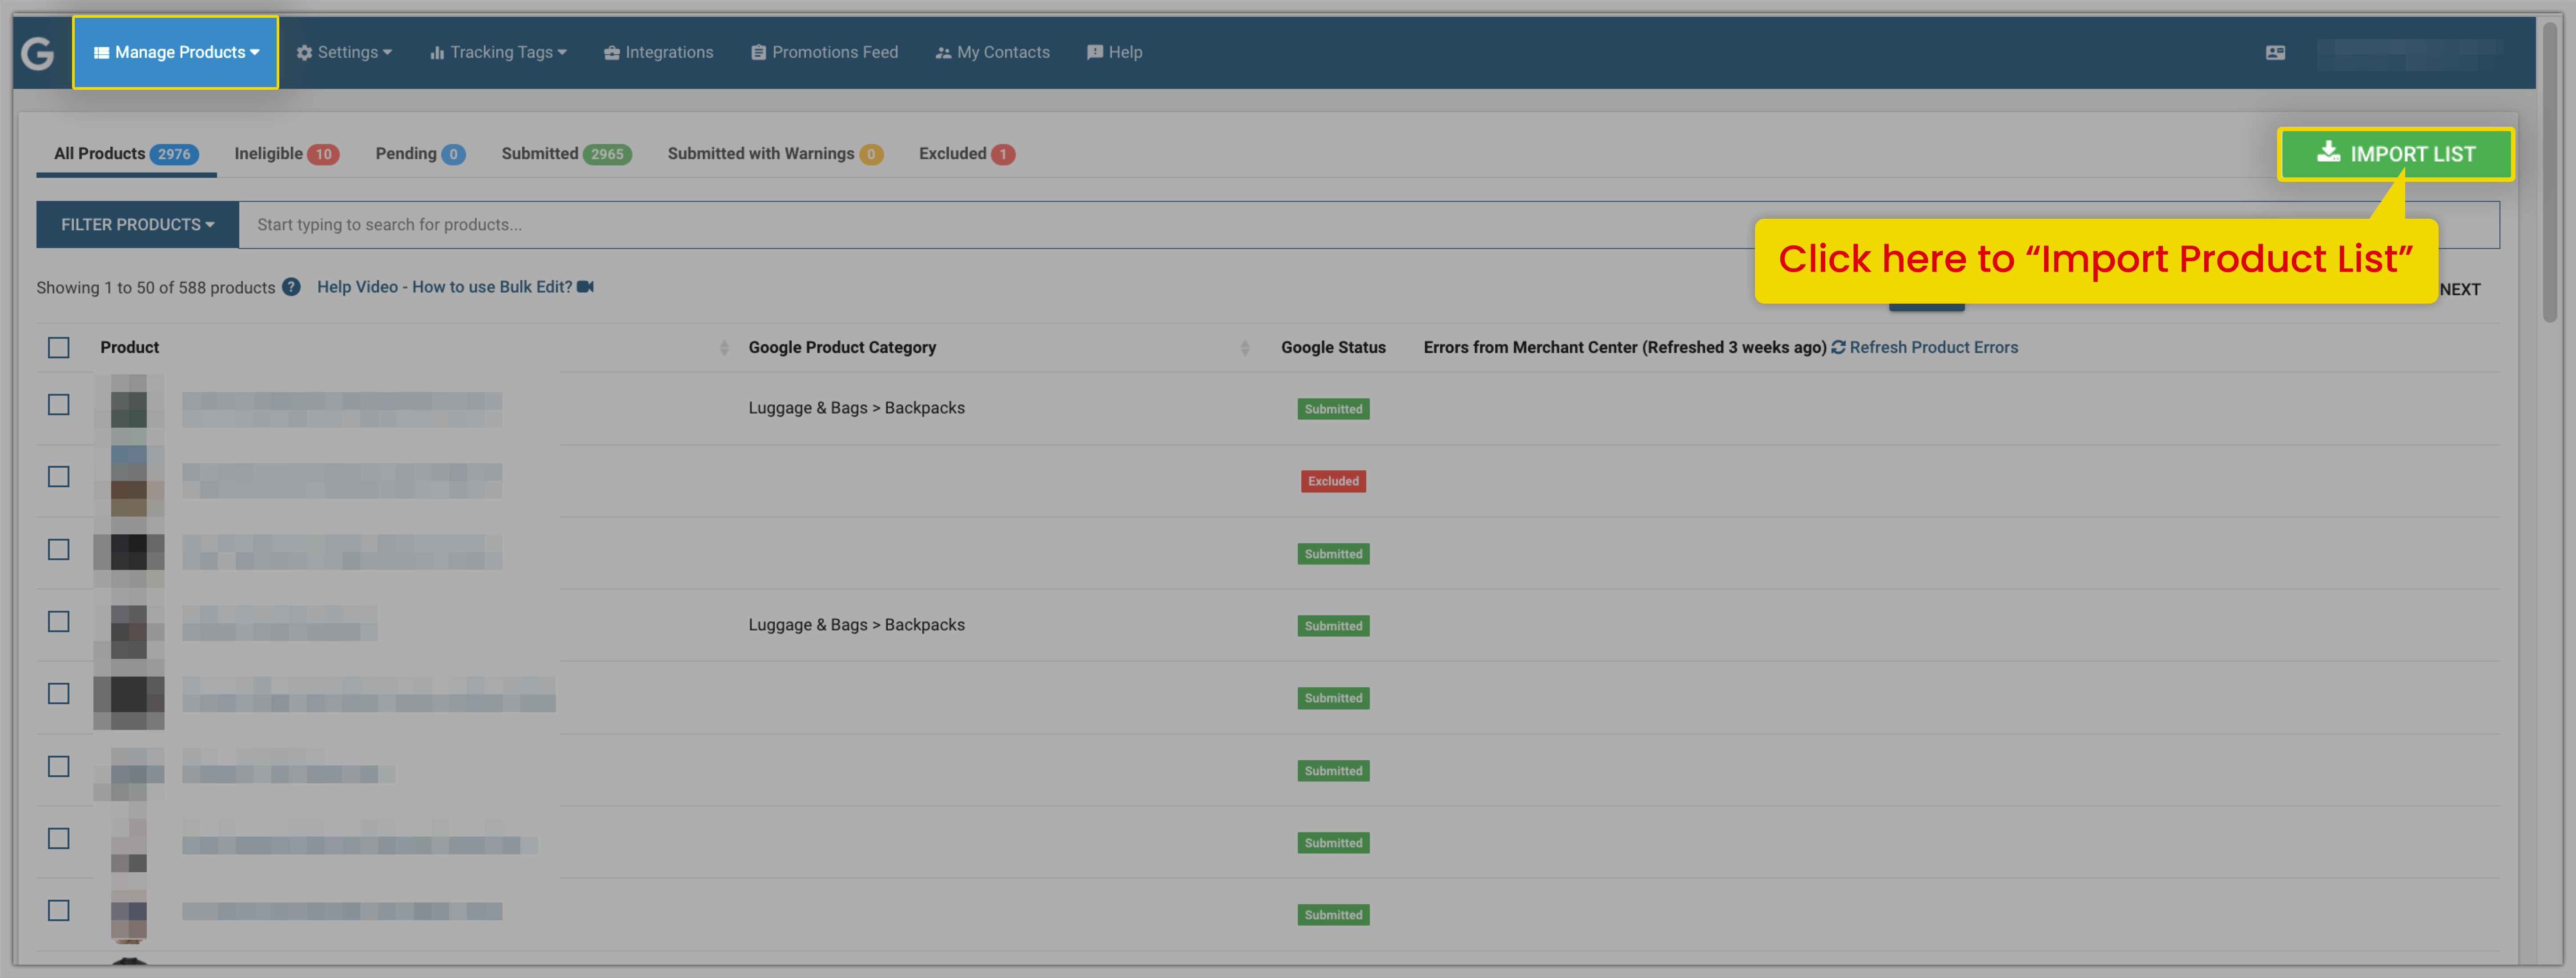2576x978 pixels.
Task: Check the fourth product row checkbox
Action: (59, 621)
